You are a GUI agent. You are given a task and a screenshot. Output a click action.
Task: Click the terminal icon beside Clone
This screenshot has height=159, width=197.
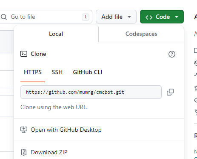[x=24, y=54]
